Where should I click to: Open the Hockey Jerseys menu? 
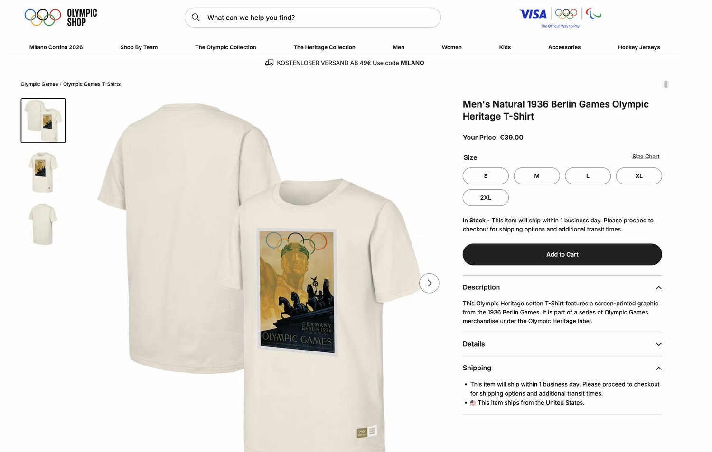[639, 47]
